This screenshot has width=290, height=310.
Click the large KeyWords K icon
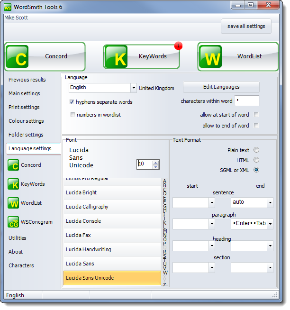click(x=116, y=56)
